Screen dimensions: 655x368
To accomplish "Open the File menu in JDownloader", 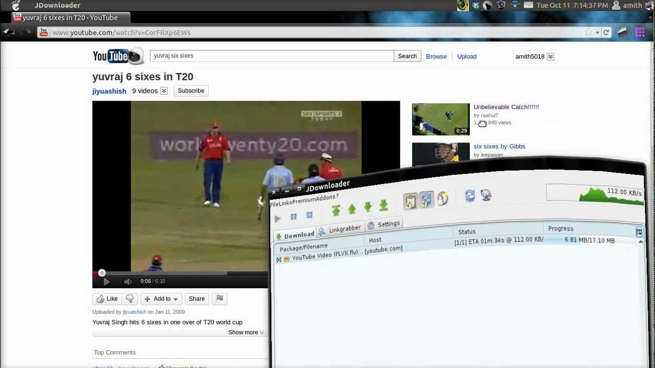I will (275, 204).
